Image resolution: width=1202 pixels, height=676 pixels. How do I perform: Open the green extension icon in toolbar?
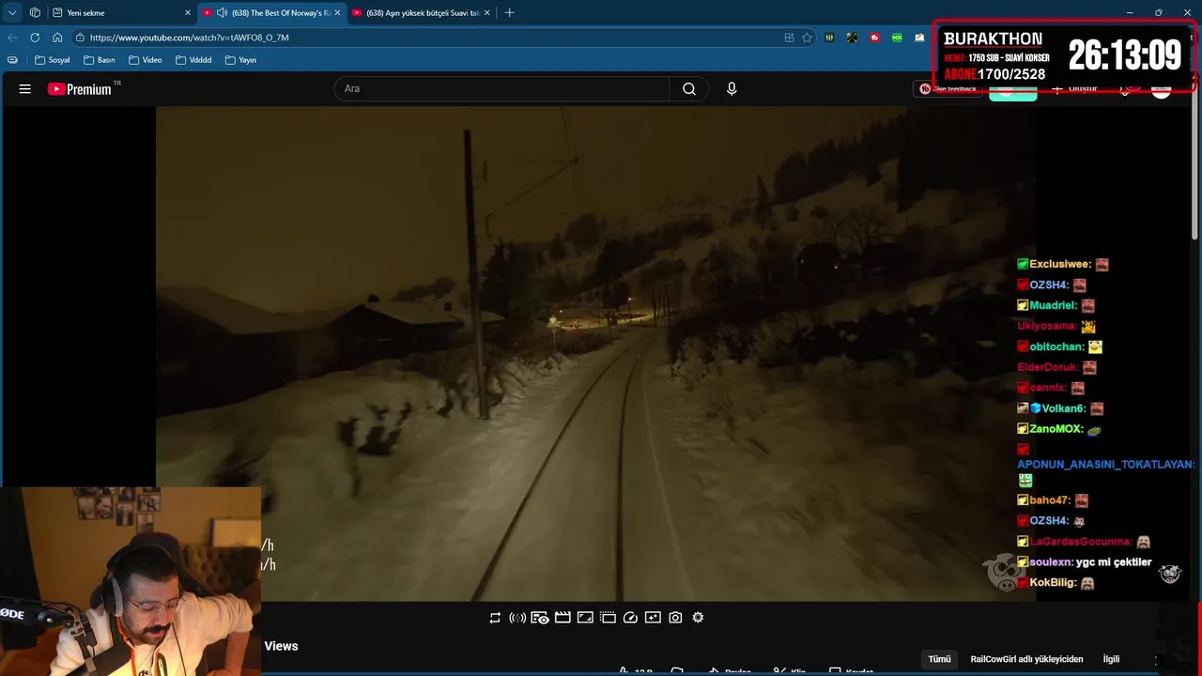click(x=897, y=38)
